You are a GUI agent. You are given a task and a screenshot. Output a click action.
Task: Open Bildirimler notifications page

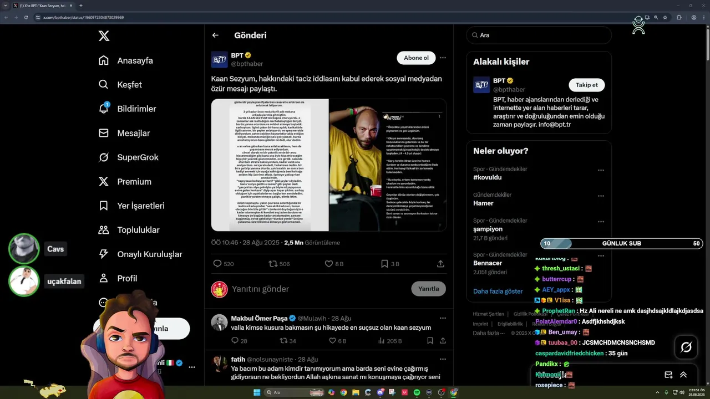(127, 109)
